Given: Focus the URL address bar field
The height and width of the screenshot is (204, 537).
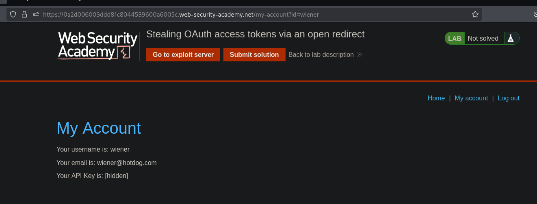Looking at the screenshot, I should pyautogui.click(x=244, y=14).
